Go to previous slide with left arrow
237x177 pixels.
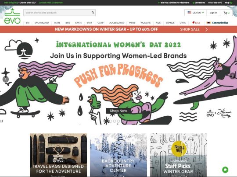[6, 79]
